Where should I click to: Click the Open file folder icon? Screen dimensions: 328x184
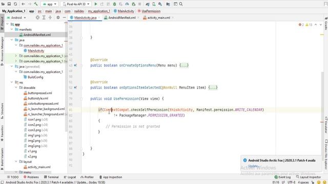pyautogui.click(x=3, y=4)
